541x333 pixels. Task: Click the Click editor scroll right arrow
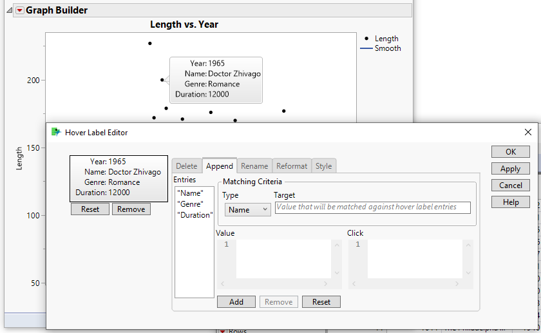pyautogui.click(x=457, y=283)
